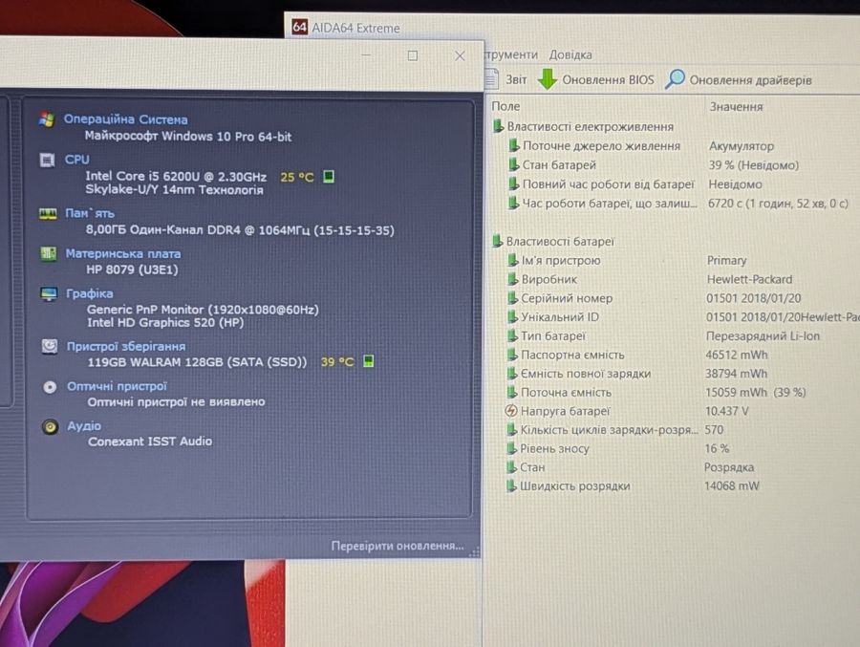Click the Пам'ять heading link
This screenshot has height=647, width=860.
click(90, 213)
